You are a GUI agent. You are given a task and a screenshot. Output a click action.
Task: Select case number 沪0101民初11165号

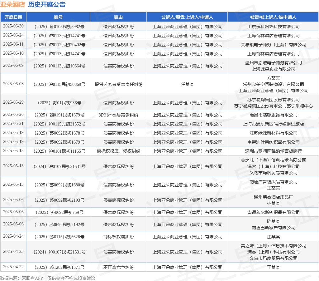pyautogui.click(x=59, y=151)
